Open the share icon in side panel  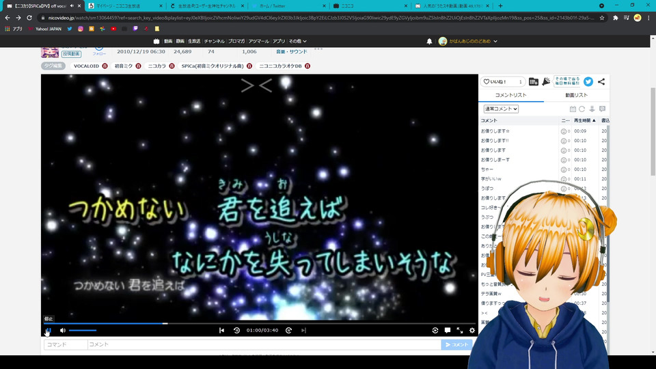pos(601,81)
